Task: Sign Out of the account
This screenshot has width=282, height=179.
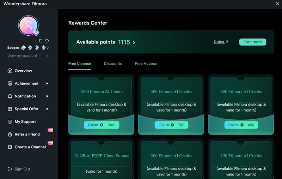Action: 22,169
